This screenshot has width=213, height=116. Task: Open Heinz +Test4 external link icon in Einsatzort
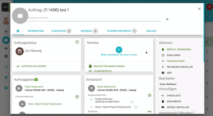136,107
